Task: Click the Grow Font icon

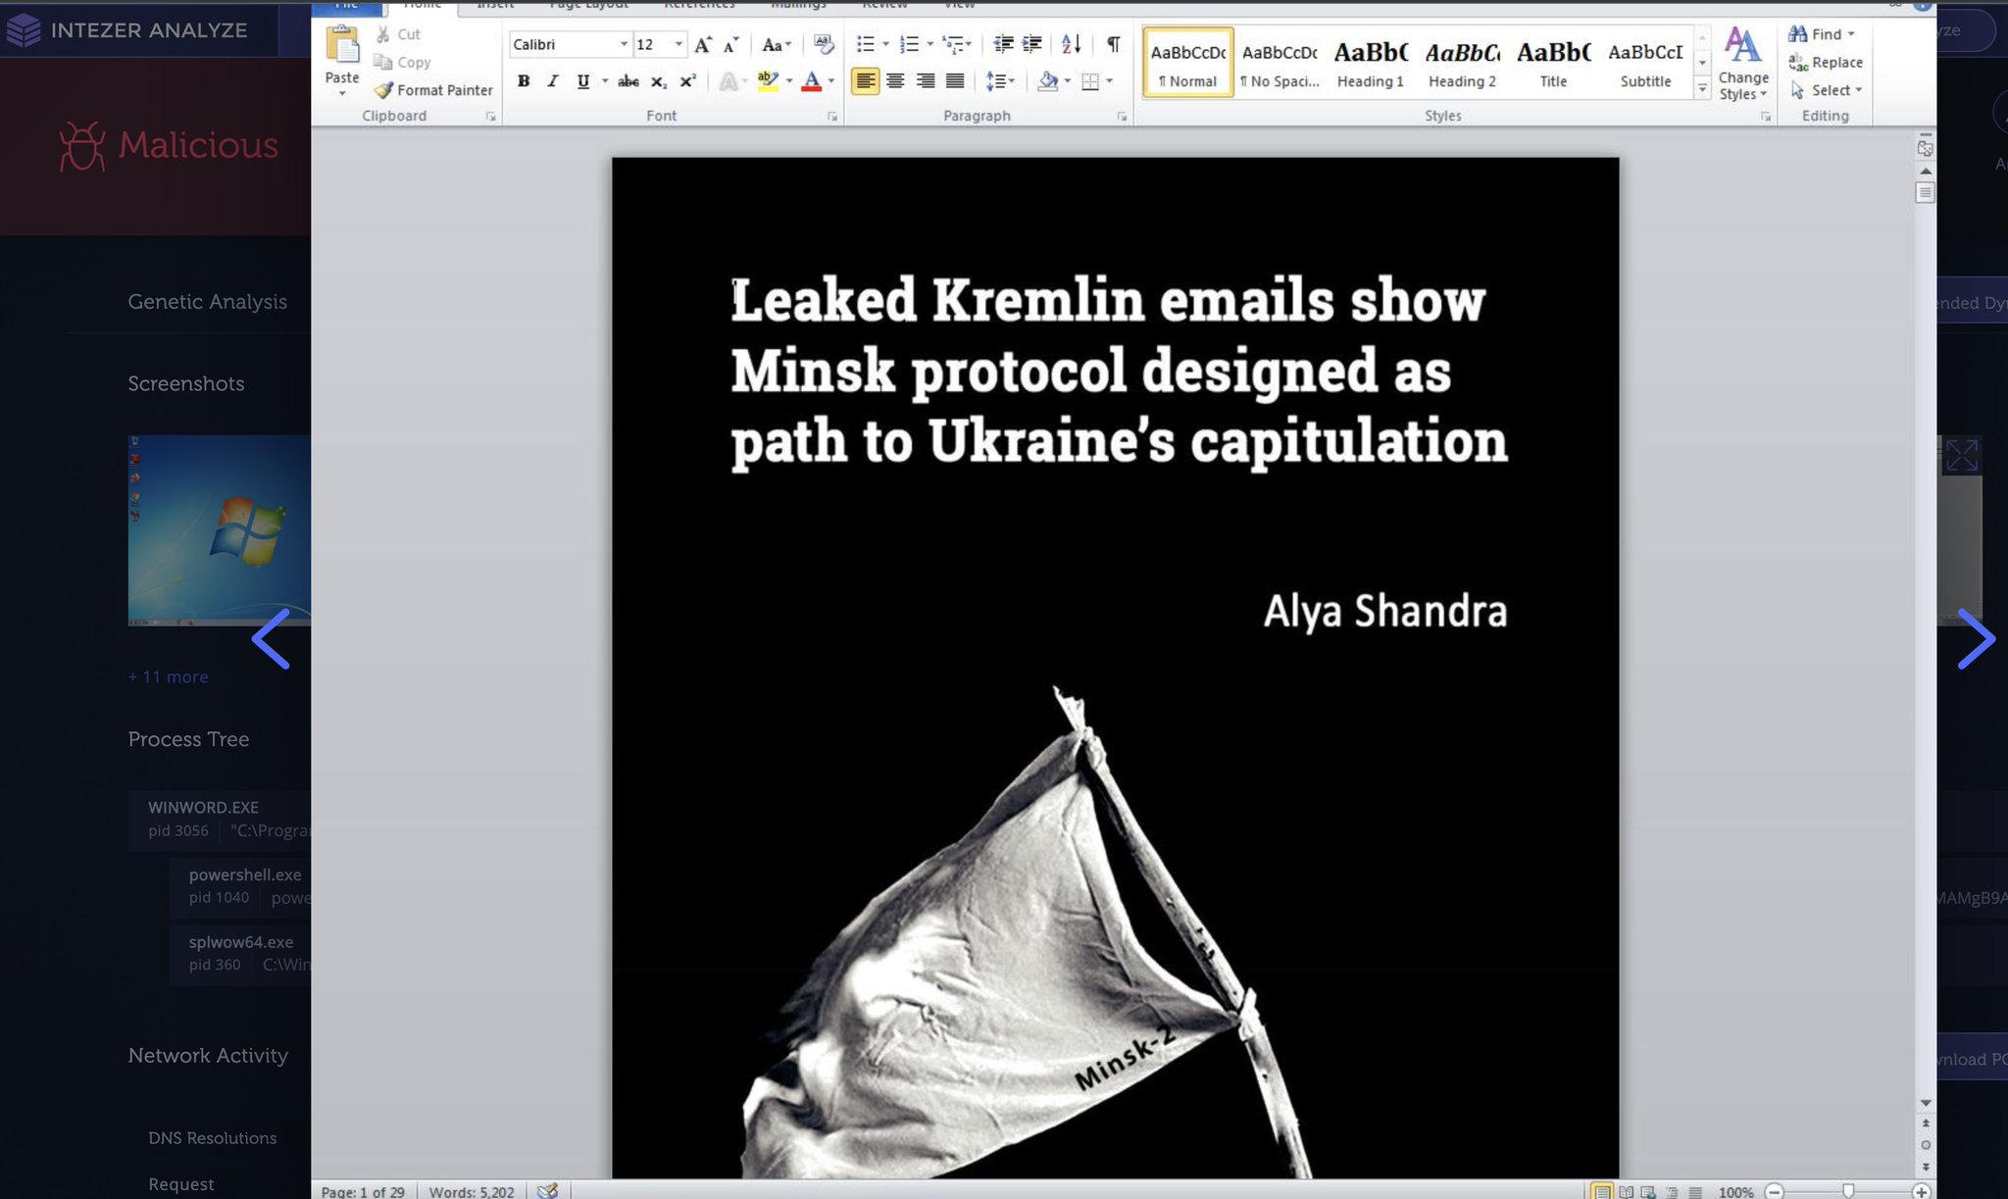Action: coord(703,44)
